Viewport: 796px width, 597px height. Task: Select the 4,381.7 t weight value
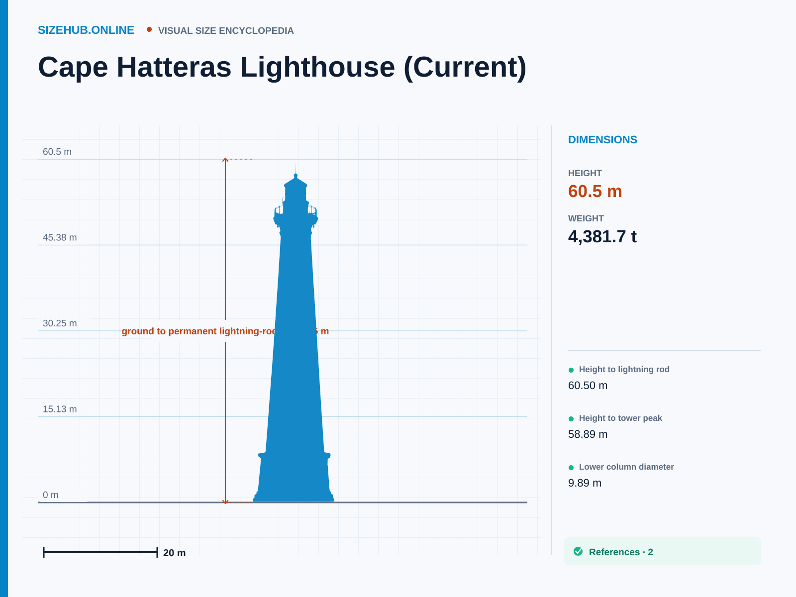(x=602, y=237)
